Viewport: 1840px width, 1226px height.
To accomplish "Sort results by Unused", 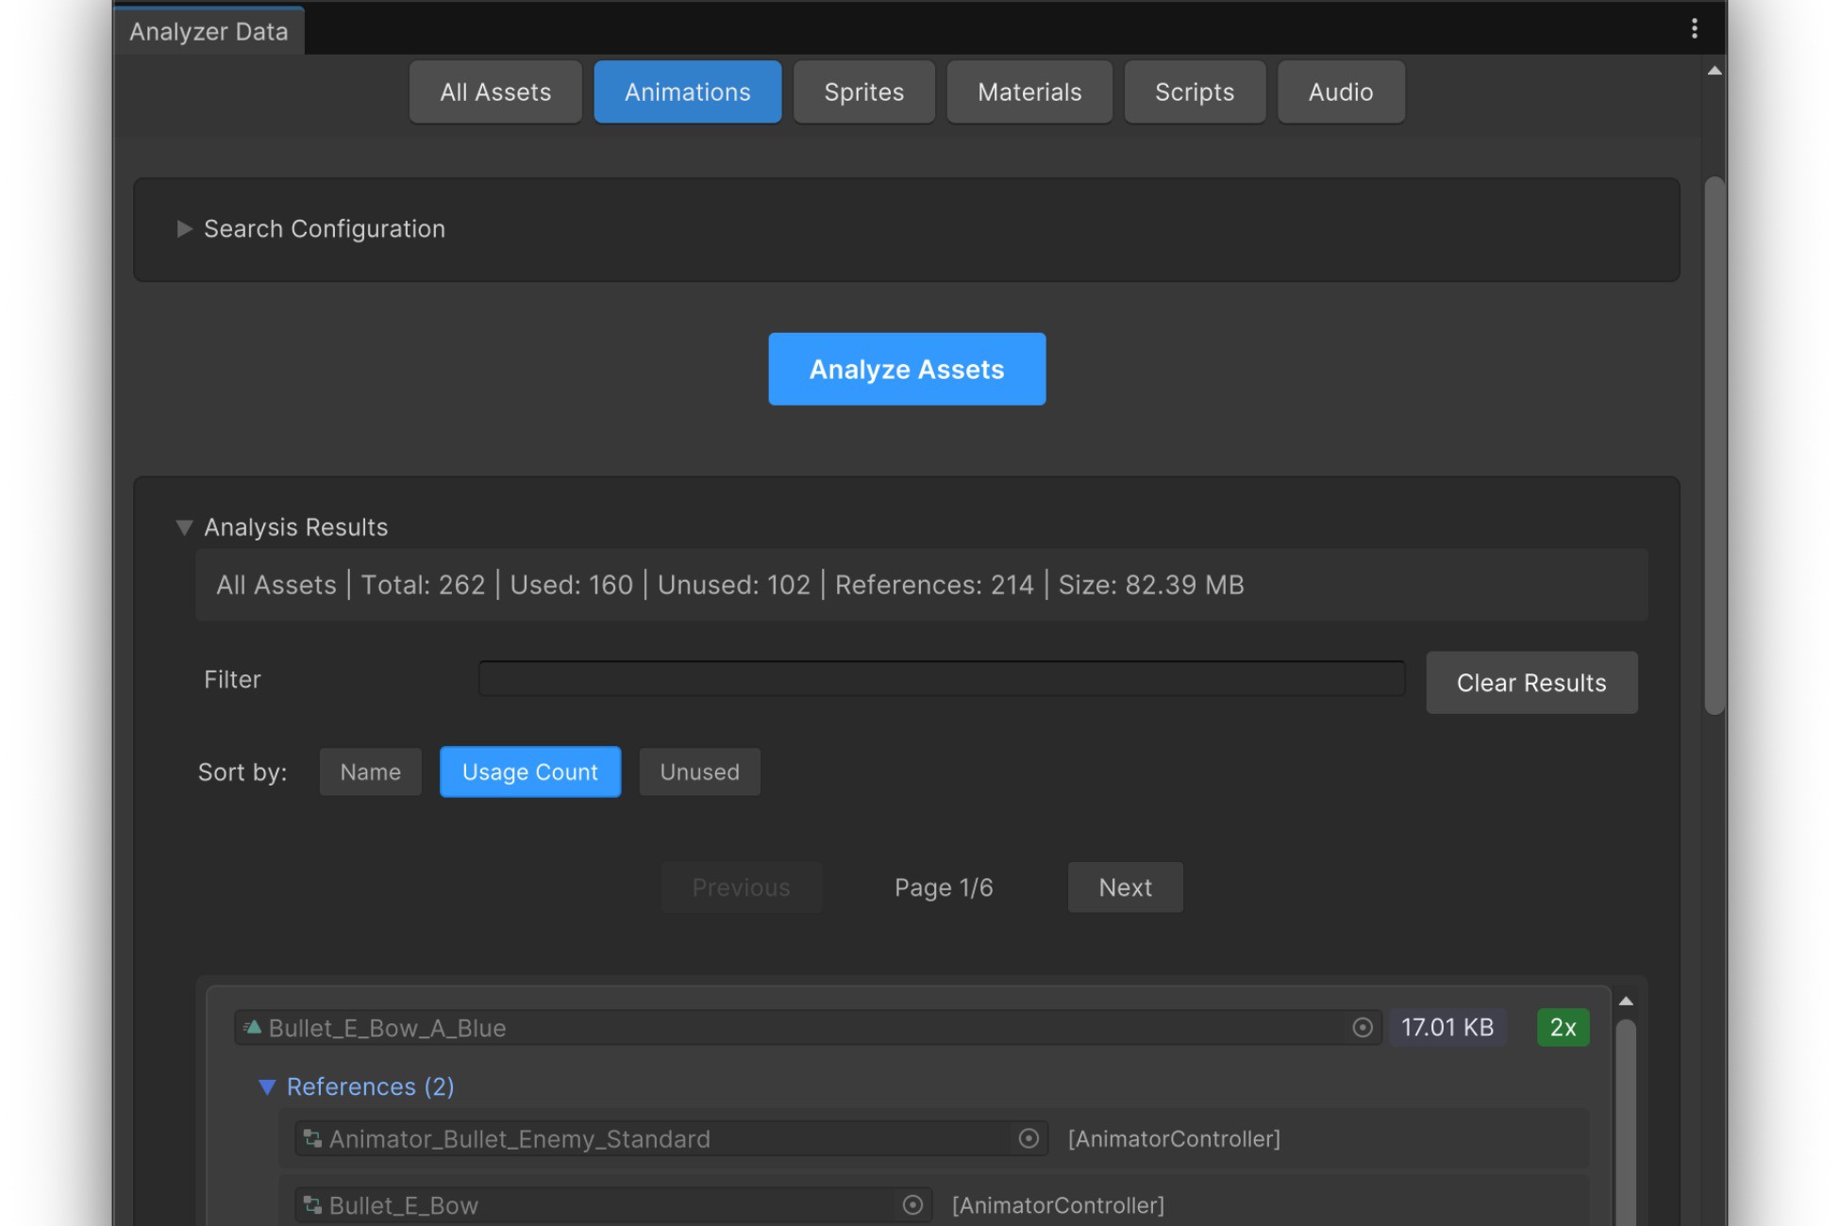I will pos(699,771).
